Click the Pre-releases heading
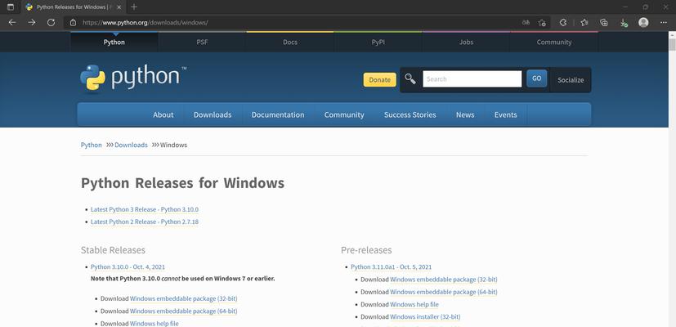Image resolution: width=676 pixels, height=327 pixels. 366,250
